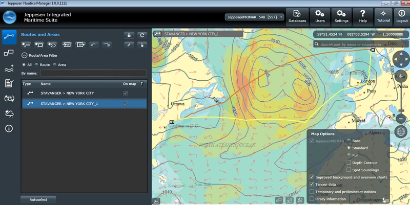Zoom out on the map
This screenshot has height=205, width=410.
point(401,119)
